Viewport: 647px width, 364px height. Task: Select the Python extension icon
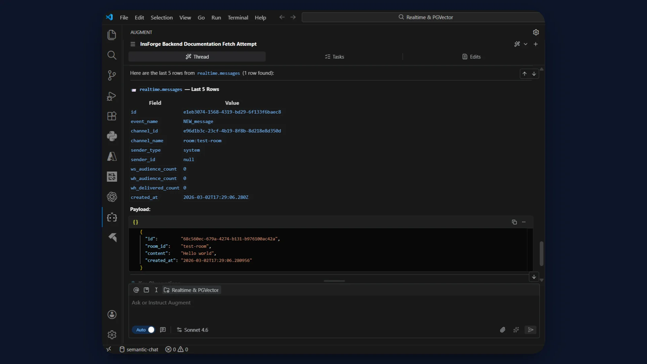(112, 136)
